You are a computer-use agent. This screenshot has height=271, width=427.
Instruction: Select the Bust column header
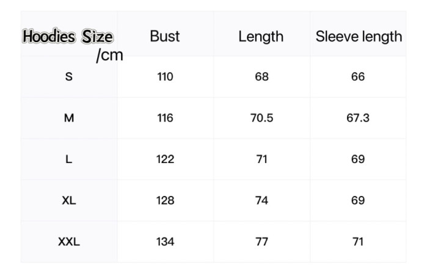coord(165,36)
